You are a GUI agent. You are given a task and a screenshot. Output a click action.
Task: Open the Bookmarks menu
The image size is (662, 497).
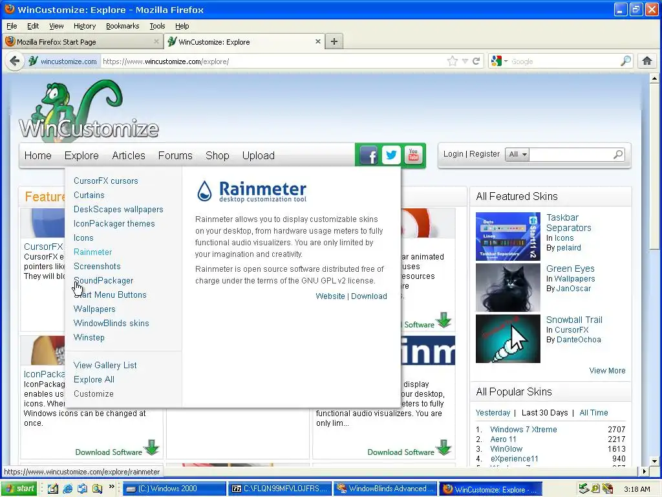point(122,26)
